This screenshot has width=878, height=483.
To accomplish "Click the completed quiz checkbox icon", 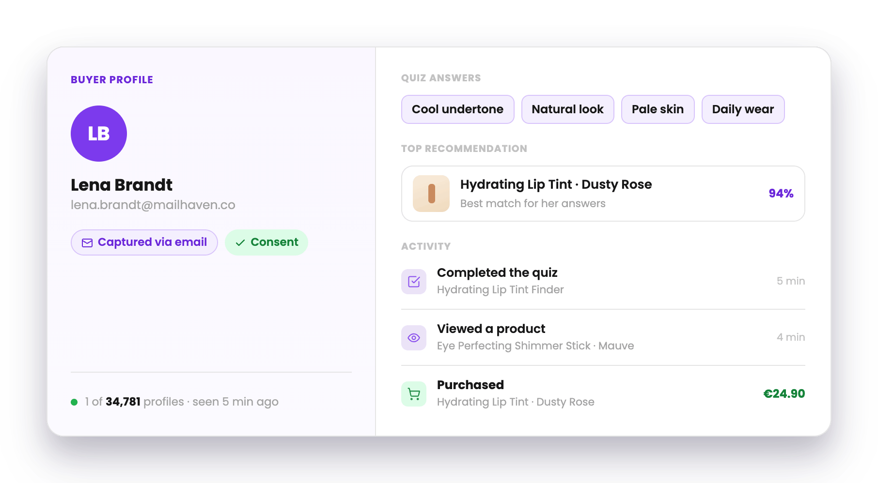I will [x=414, y=282].
